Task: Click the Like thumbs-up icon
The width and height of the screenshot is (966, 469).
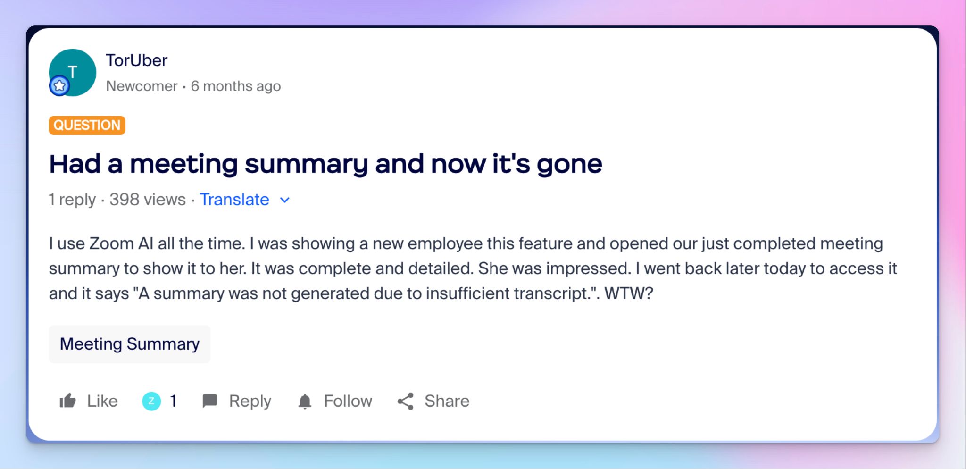Action: pos(68,401)
